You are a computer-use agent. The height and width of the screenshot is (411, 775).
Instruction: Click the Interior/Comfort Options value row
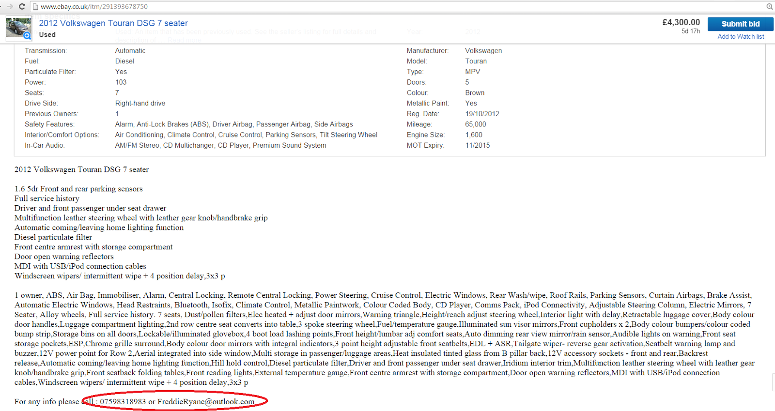[x=246, y=135]
